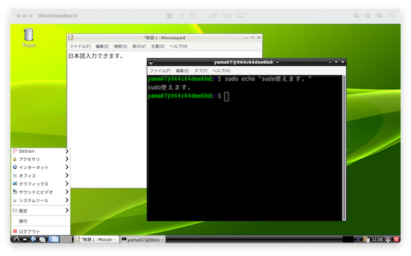Open Mousepad 編集(E) menu

tap(102, 46)
